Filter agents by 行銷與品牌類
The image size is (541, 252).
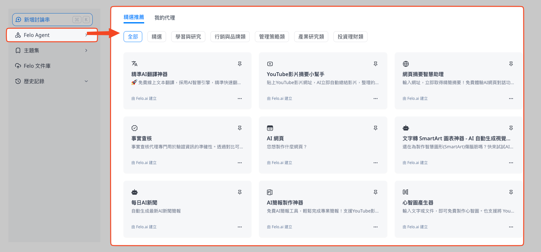point(230,37)
